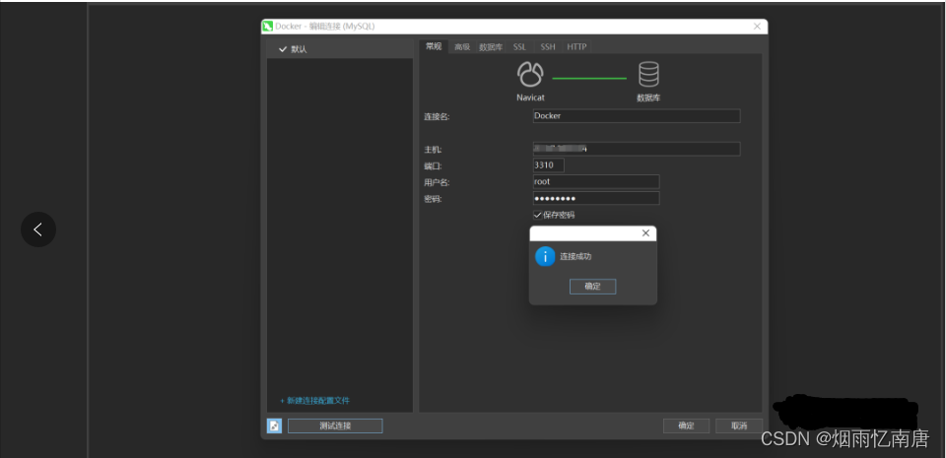Open the 高级 tab
The height and width of the screenshot is (458, 946).
coord(462,47)
